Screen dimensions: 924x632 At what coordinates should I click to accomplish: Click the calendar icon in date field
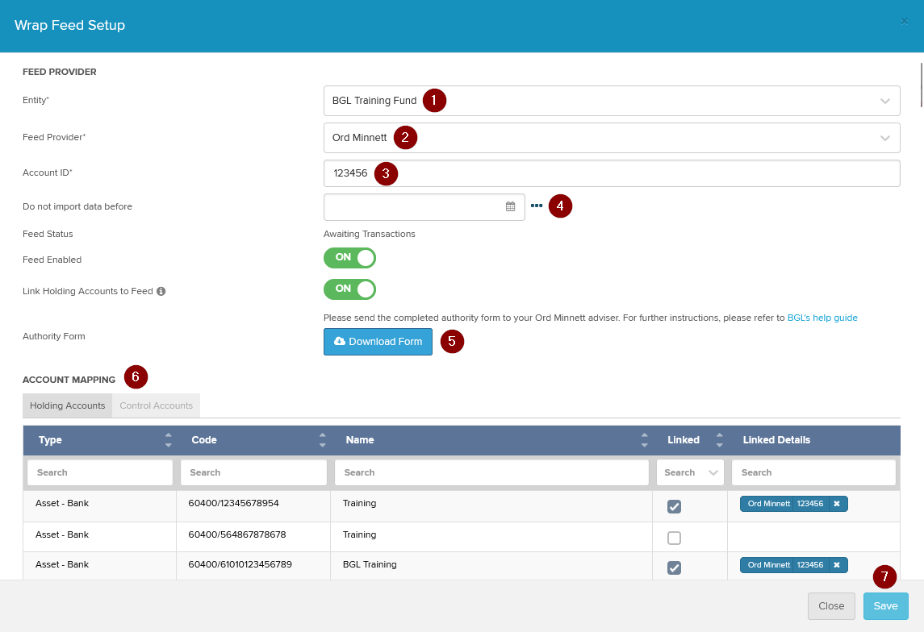click(x=510, y=206)
